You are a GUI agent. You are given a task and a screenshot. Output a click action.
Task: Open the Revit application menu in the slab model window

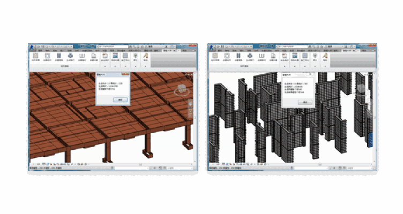[x=33, y=47]
